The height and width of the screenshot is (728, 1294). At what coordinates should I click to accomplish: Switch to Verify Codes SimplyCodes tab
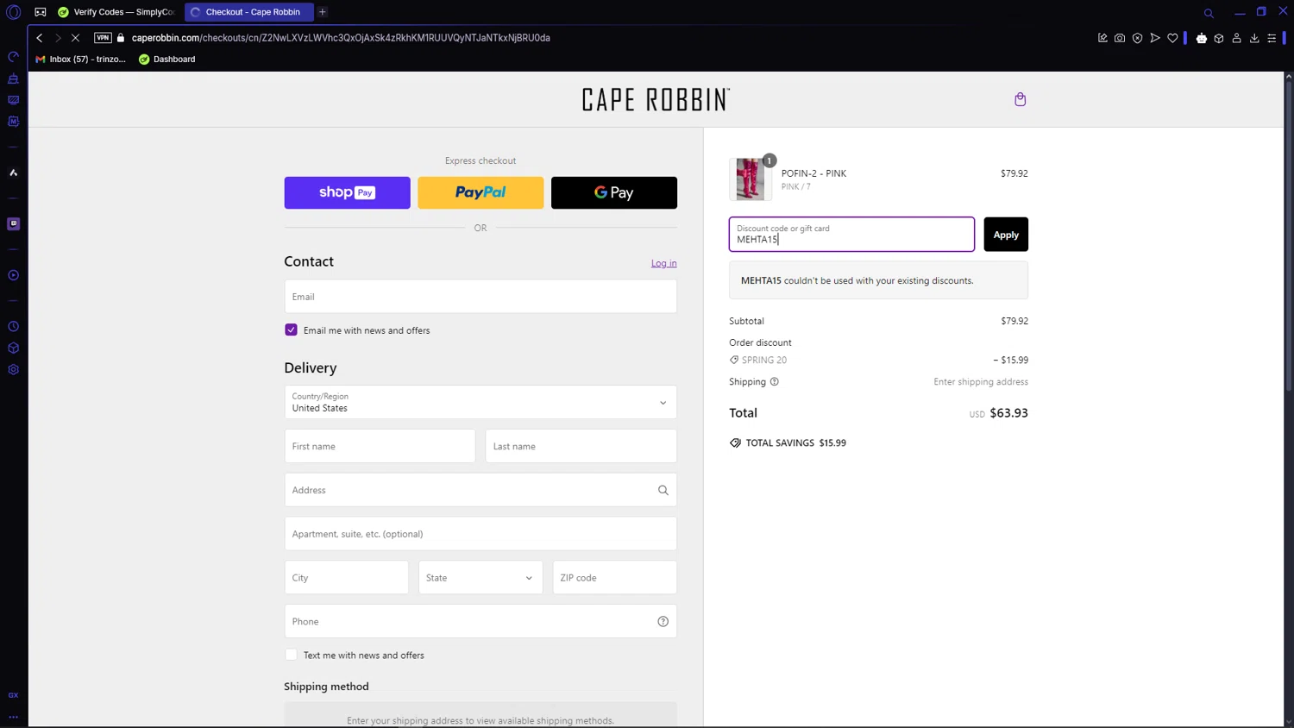(x=116, y=12)
